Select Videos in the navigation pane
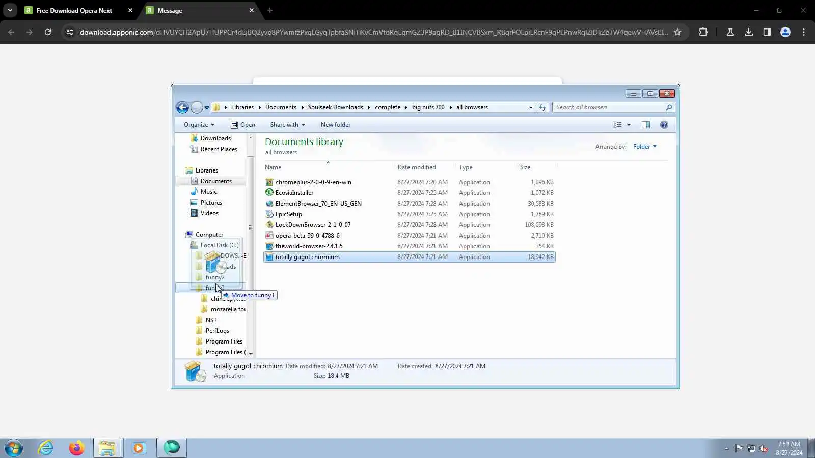This screenshot has width=815, height=458. tap(209, 213)
